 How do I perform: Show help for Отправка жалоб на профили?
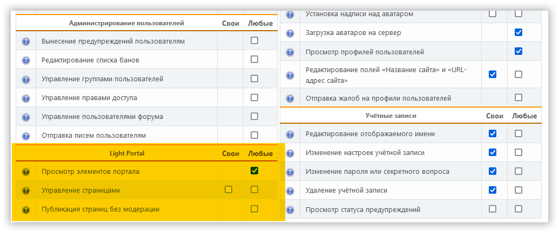(x=290, y=98)
